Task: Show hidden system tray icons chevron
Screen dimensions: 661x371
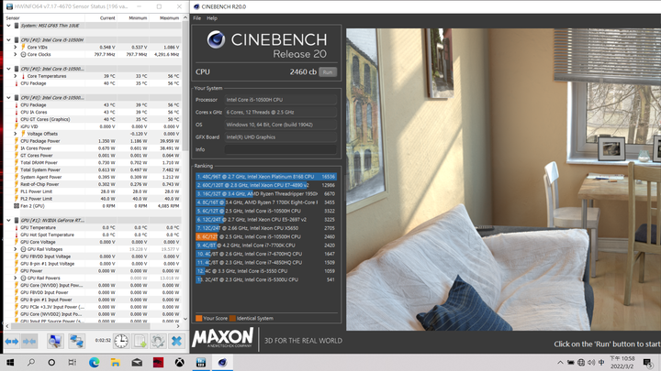Action: point(560,362)
